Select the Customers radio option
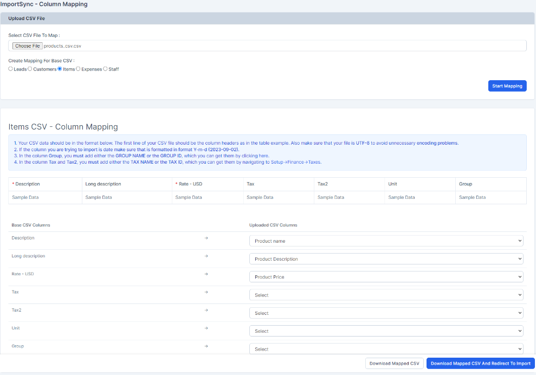The image size is (536, 375). tap(30, 69)
